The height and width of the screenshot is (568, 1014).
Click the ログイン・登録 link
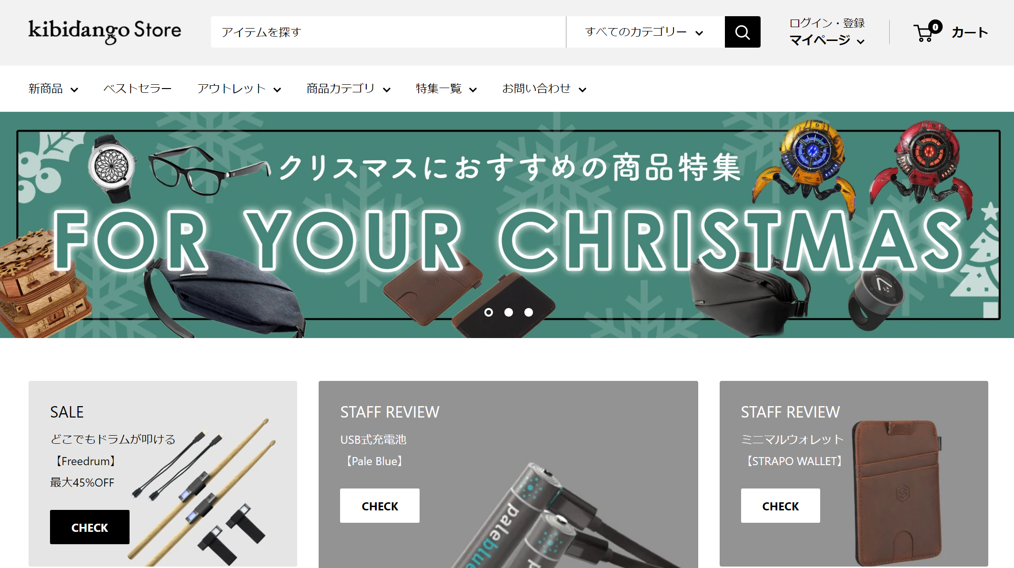(x=827, y=23)
